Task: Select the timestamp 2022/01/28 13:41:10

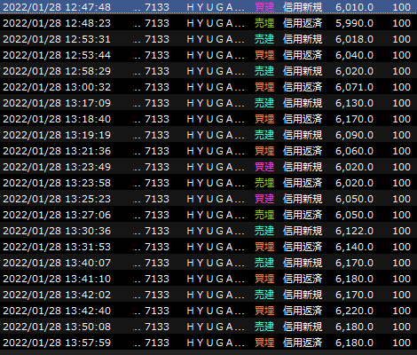Action: (x=57, y=279)
